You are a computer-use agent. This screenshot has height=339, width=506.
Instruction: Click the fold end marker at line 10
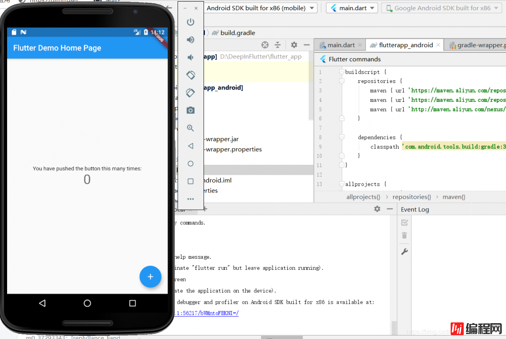click(342, 156)
